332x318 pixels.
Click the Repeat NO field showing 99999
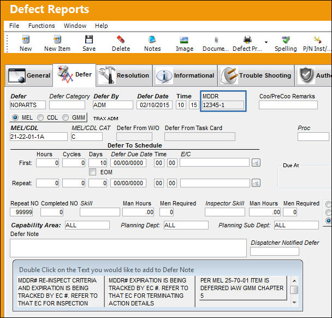point(21,212)
